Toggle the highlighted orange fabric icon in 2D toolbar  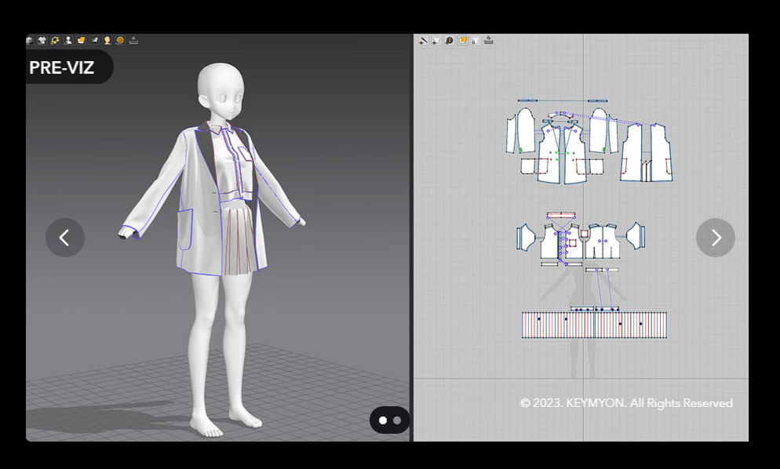pos(463,40)
